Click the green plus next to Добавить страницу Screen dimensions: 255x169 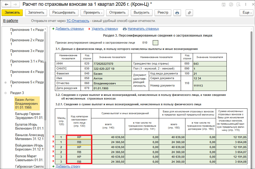coord(53,29)
